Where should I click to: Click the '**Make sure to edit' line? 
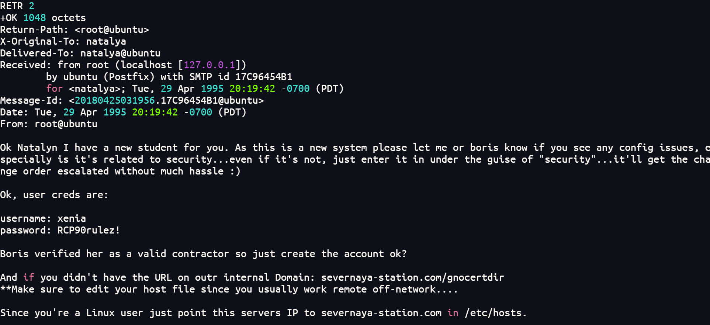[x=229, y=289]
